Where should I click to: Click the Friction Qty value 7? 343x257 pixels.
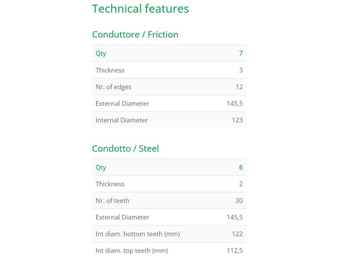[241, 53]
